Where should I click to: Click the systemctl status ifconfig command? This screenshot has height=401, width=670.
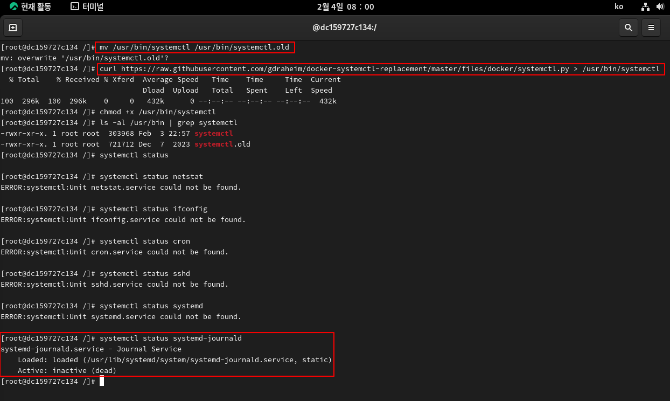pos(153,209)
